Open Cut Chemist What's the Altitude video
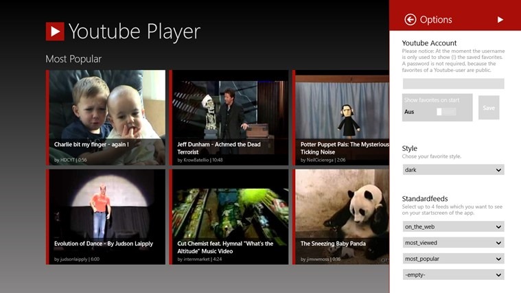The image size is (521, 293). 229,217
